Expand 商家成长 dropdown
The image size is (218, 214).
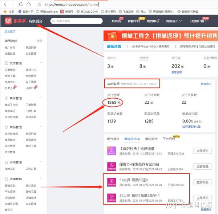(x=174, y=21)
